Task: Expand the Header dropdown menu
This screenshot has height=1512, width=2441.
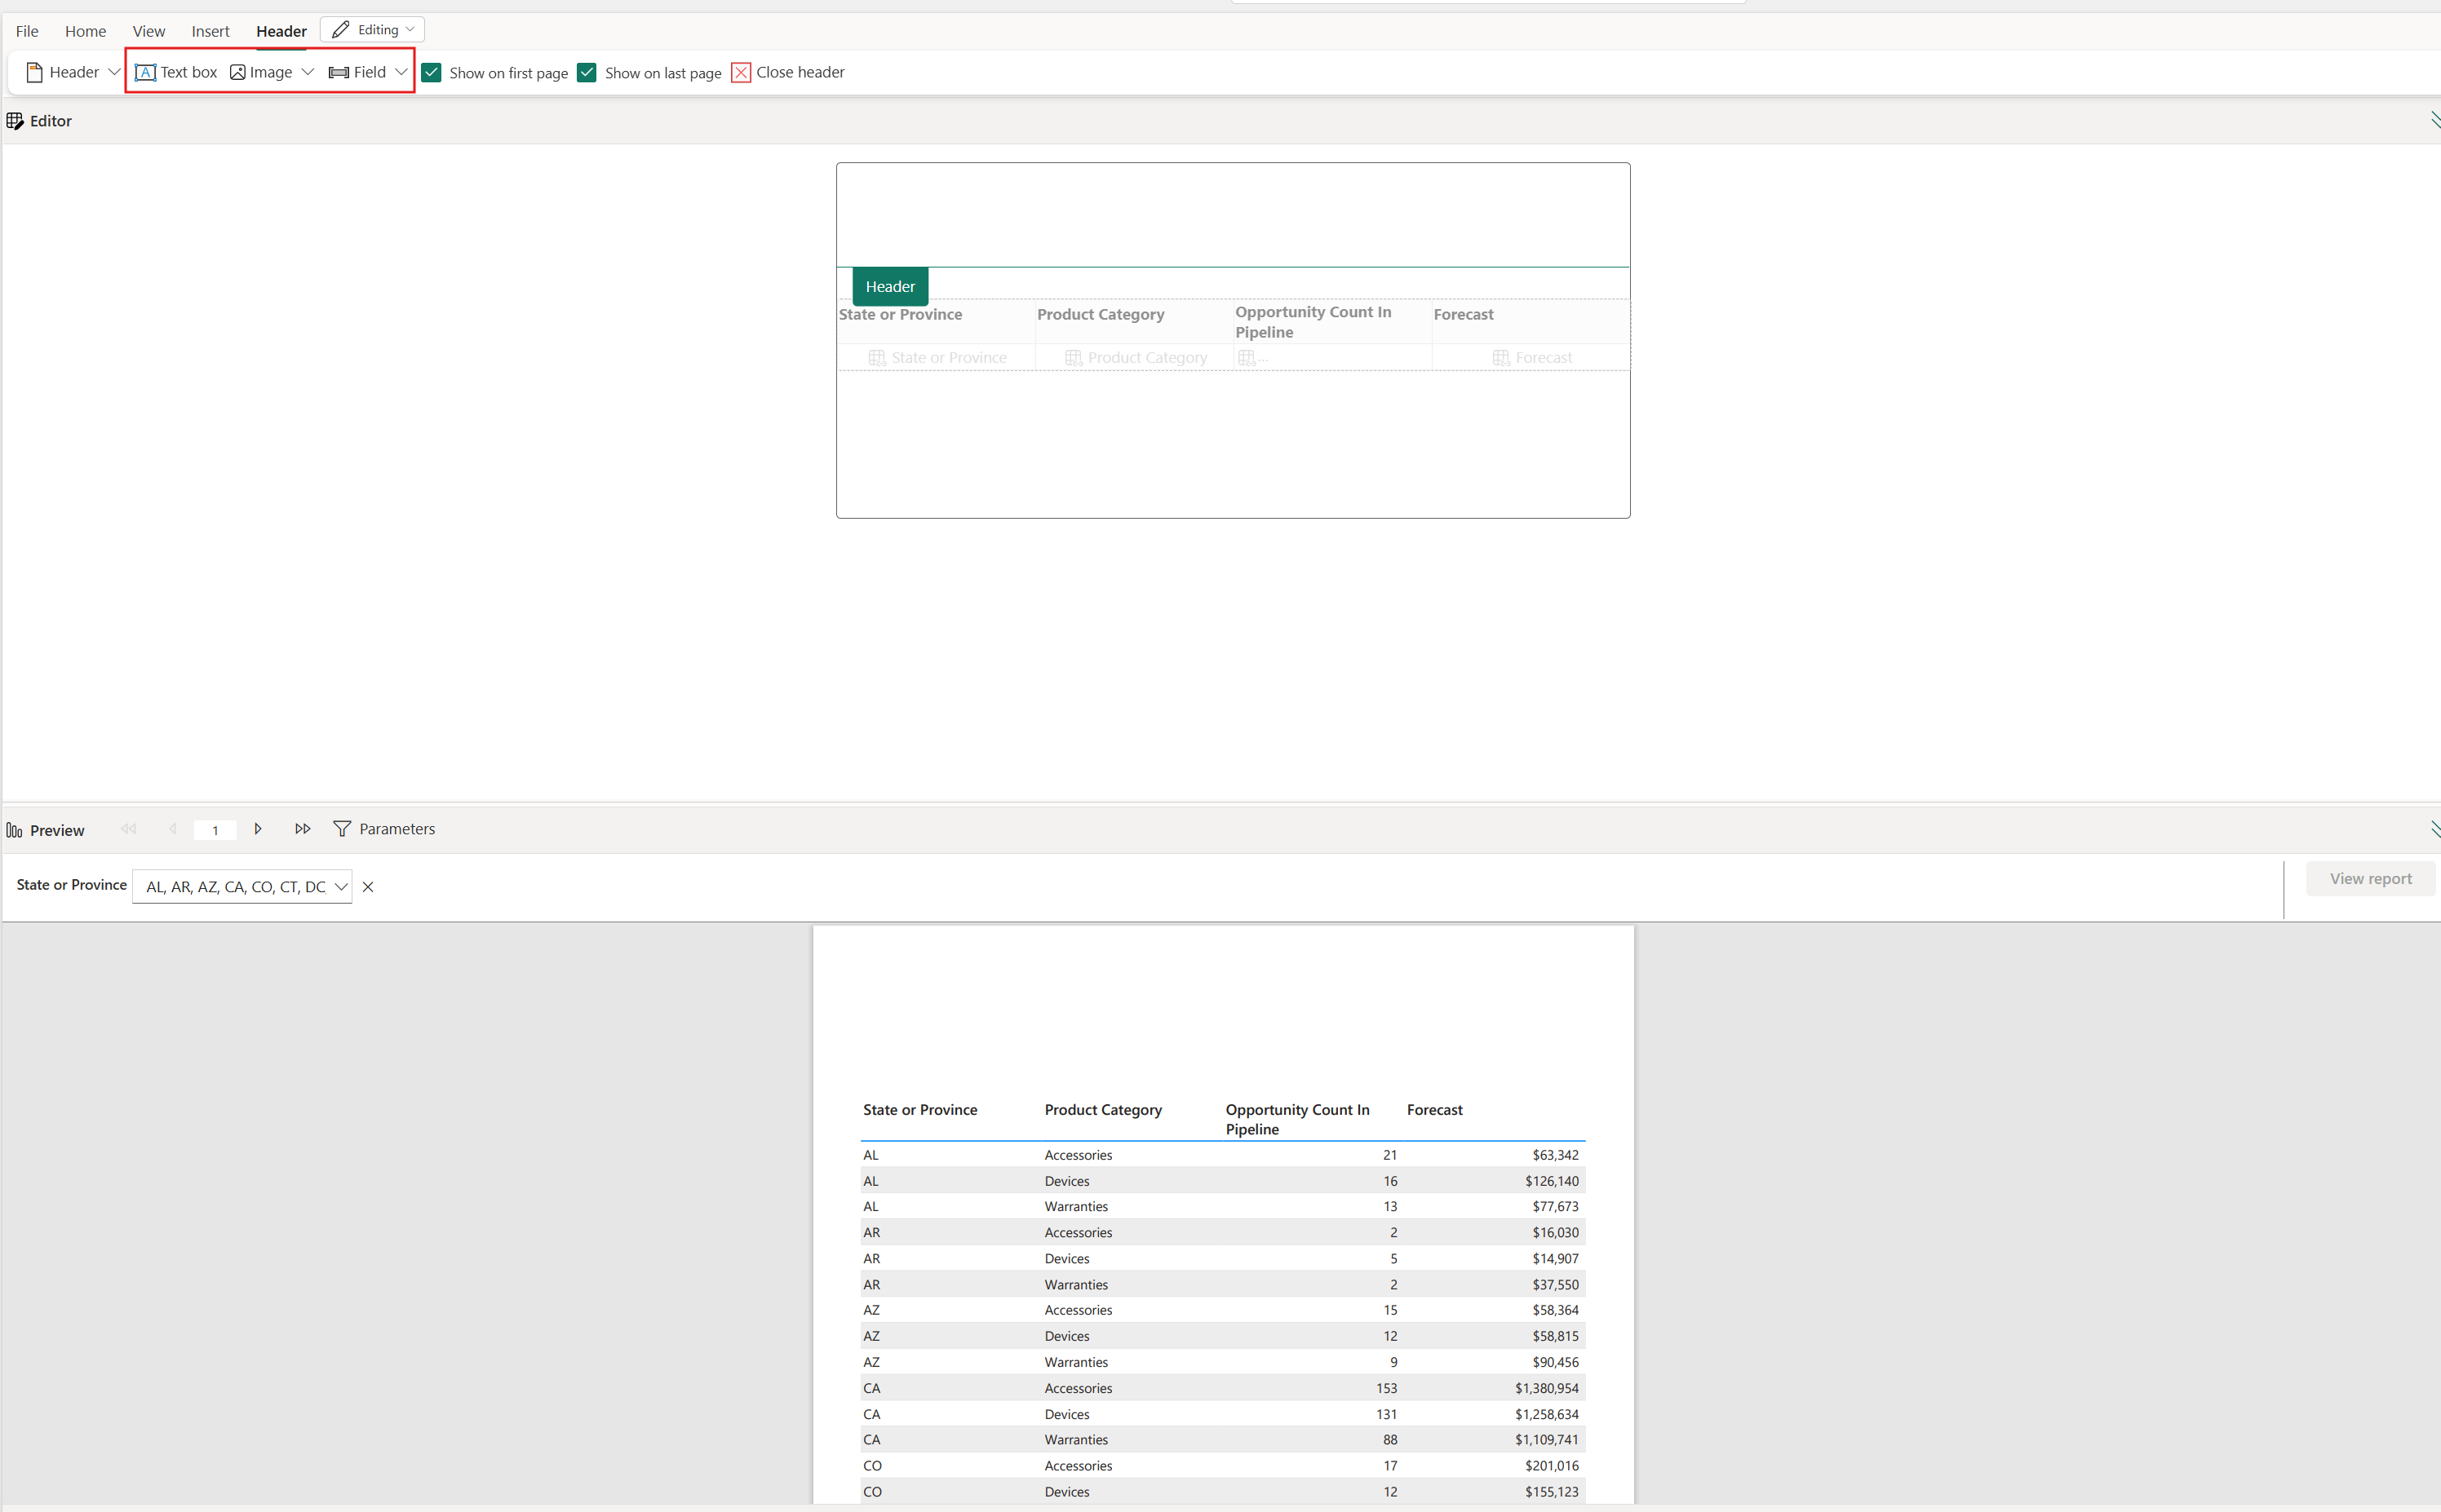Action: [115, 72]
